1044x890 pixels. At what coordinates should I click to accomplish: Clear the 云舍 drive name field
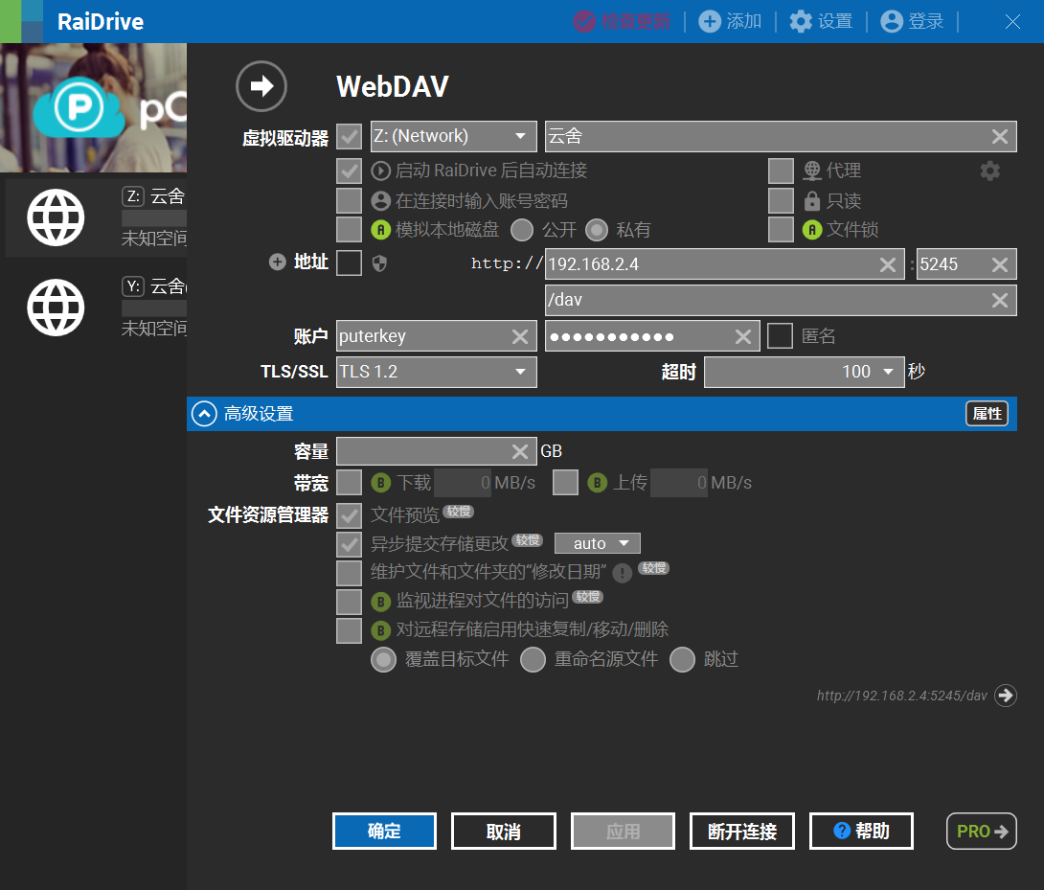999,137
